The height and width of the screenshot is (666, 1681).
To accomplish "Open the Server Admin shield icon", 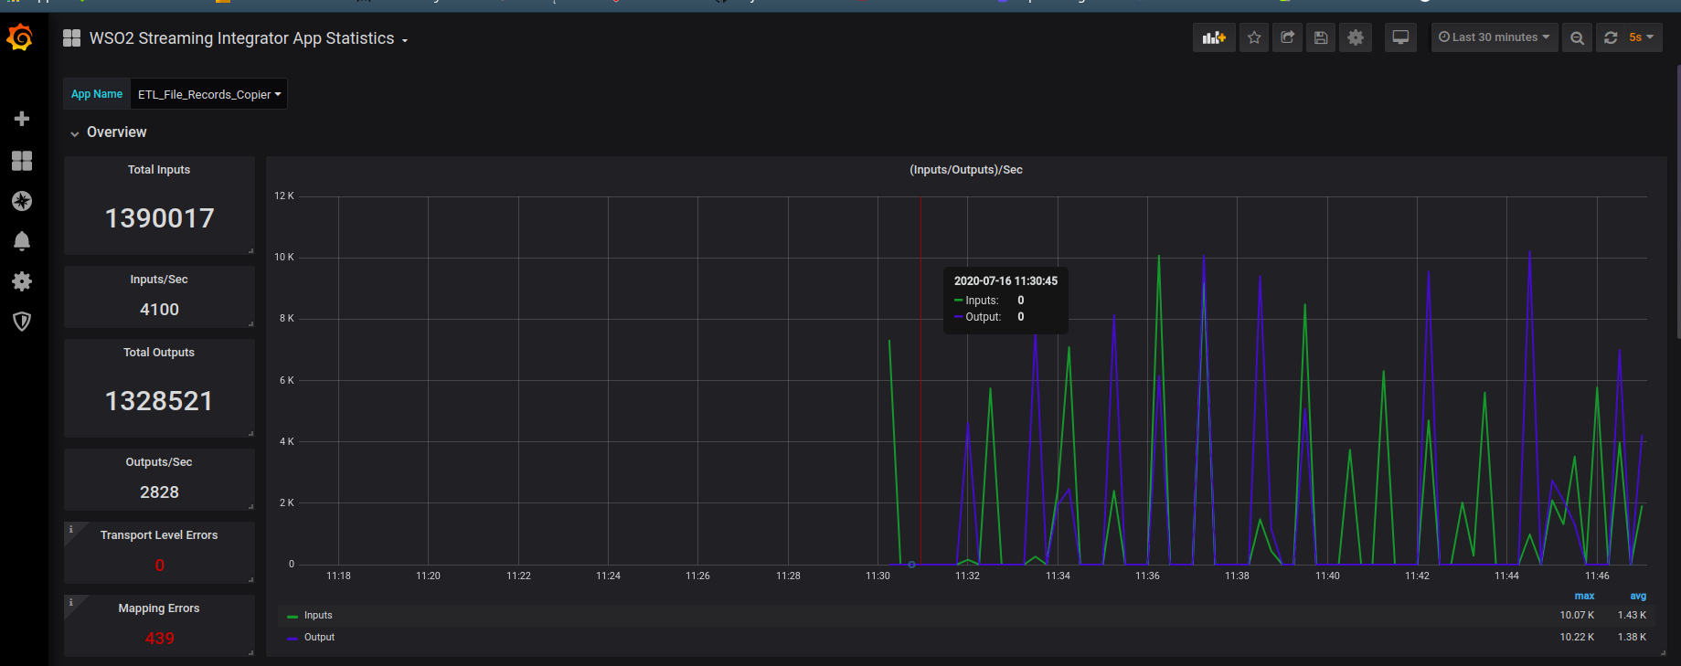I will point(22,322).
